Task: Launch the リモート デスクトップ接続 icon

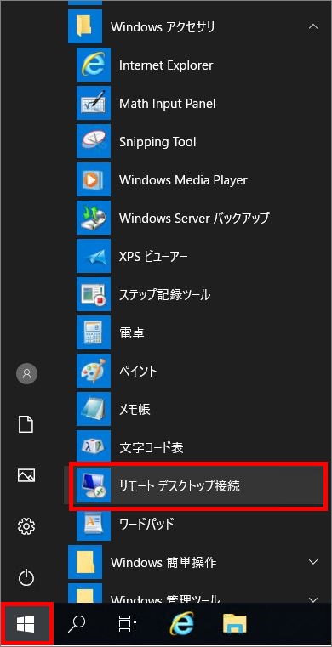Action: click(x=94, y=485)
